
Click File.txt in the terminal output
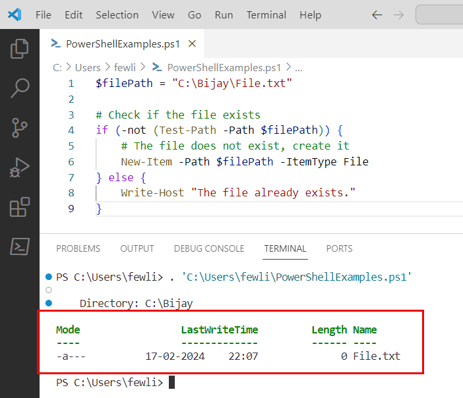point(377,356)
